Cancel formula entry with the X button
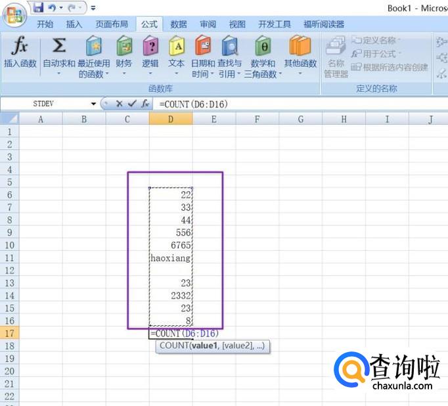Screen dimensions: 448x406 (x=119, y=104)
